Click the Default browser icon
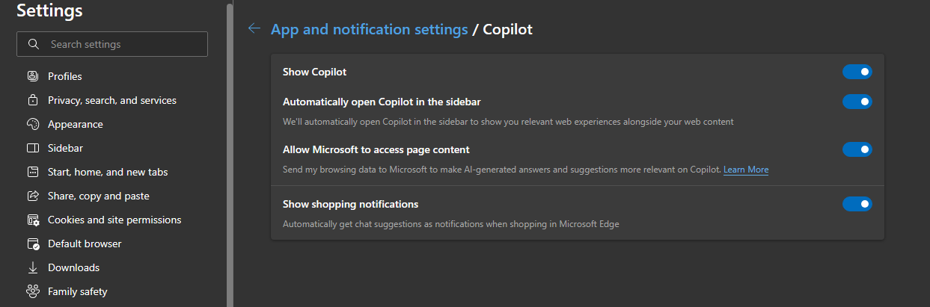The height and width of the screenshot is (307, 930). 33,244
